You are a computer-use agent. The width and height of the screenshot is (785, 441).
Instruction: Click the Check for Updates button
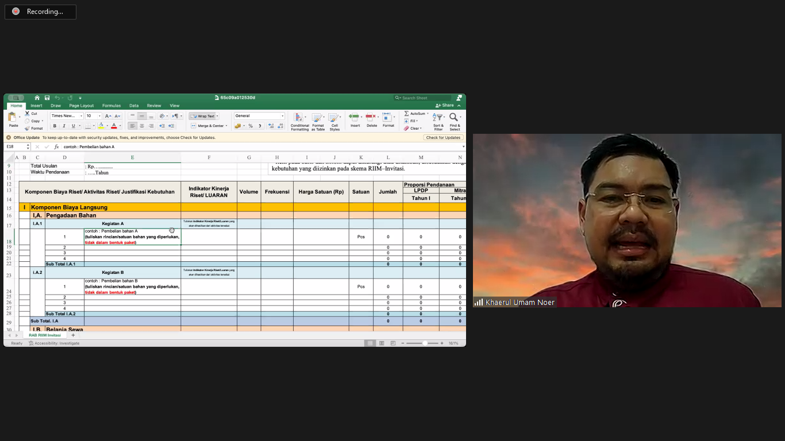click(x=443, y=137)
